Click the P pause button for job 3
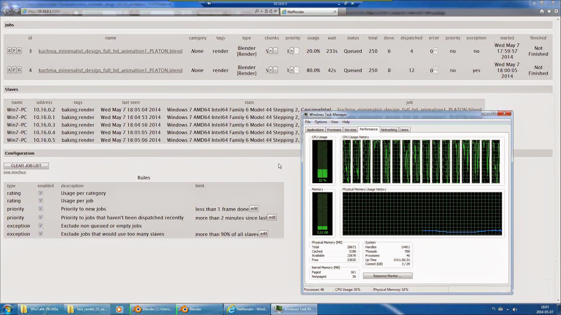The image size is (561, 315). 14,51
